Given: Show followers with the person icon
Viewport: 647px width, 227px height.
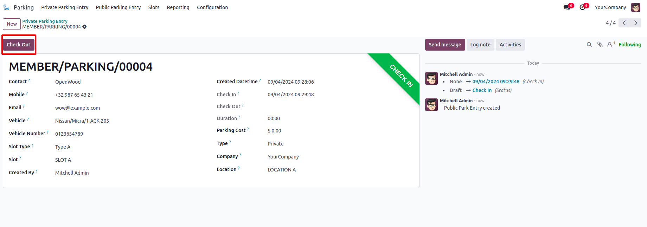Looking at the screenshot, I should tap(610, 45).
